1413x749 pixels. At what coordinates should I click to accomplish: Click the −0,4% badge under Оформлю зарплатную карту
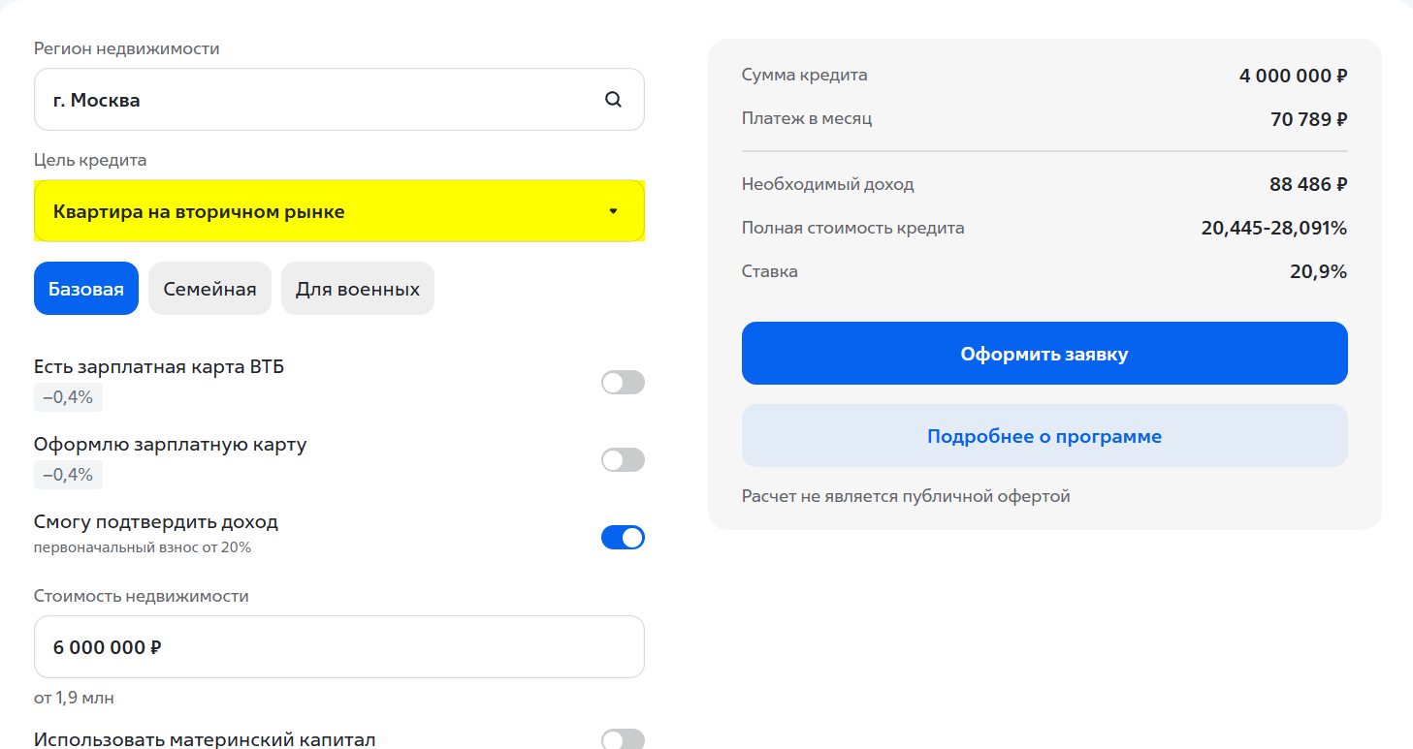68,475
